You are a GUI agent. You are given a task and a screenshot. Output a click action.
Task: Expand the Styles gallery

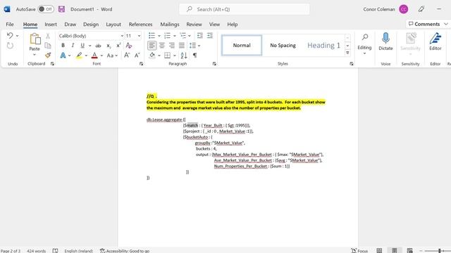[x=347, y=53]
